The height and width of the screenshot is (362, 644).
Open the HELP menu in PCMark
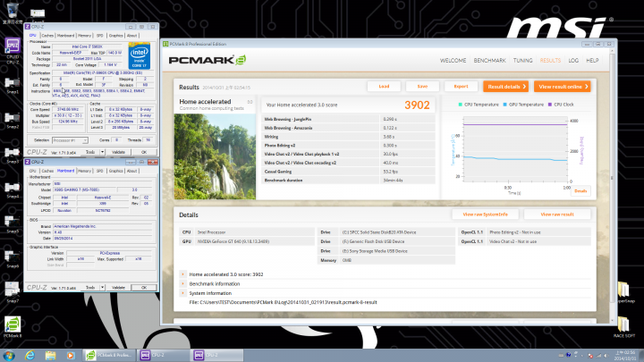592,61
